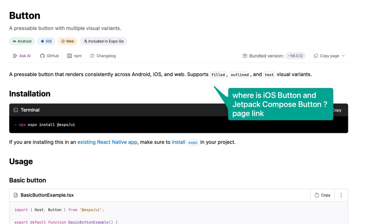Follow the install expo link
Image resolution: width=366 pixels, height=224 pixels.
click(x=185, y=142)
